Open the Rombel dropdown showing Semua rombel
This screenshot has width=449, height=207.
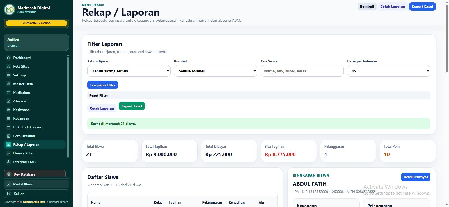216,71
